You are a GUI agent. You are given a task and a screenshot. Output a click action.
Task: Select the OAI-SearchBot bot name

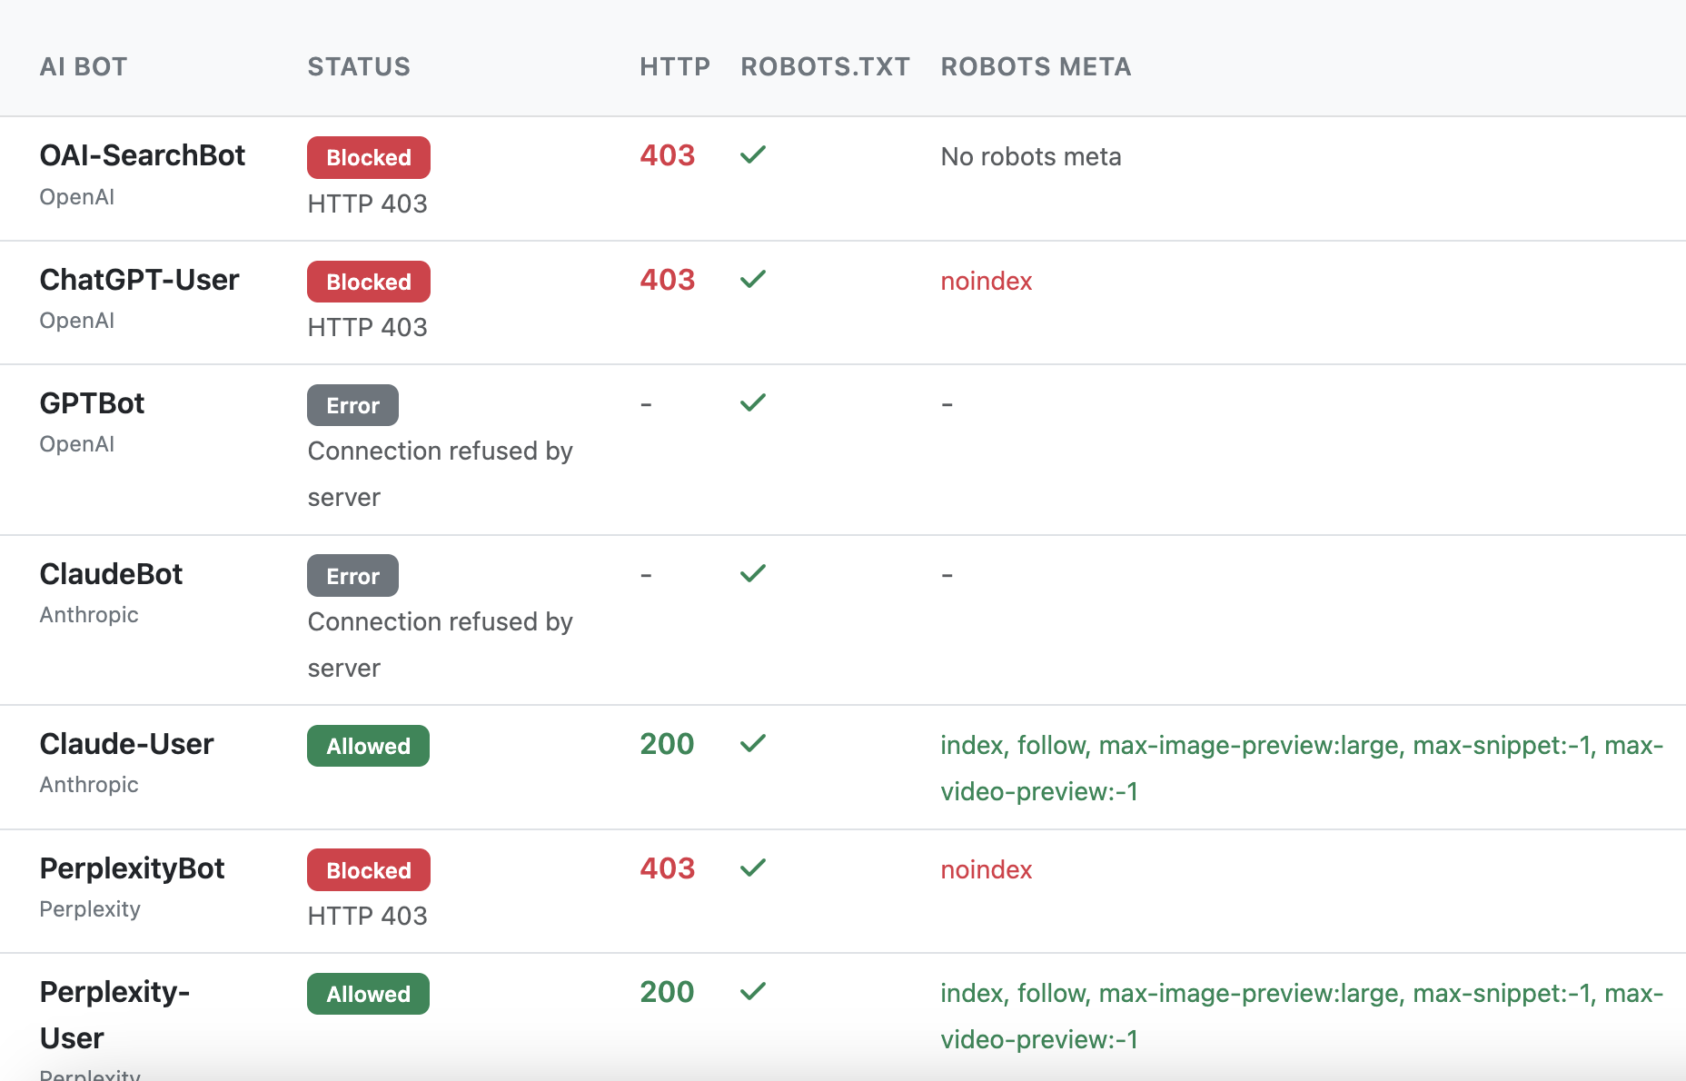(143, 155)
